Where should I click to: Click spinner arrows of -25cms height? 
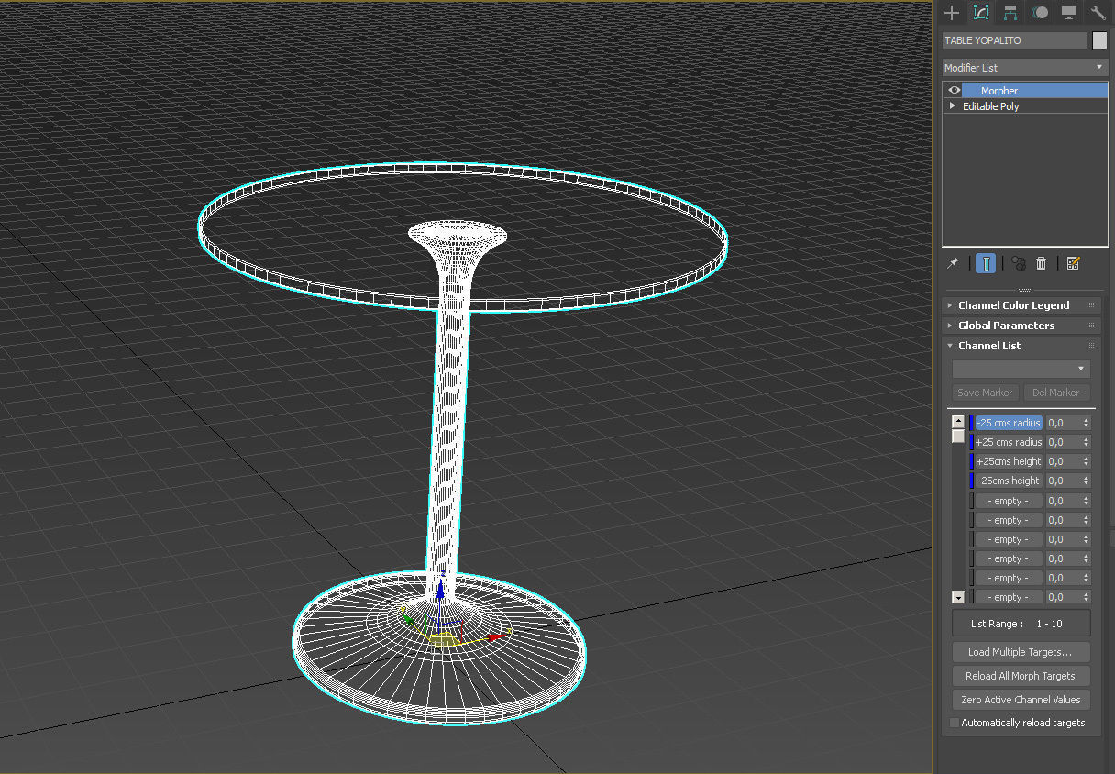(x=1087, y=481)
